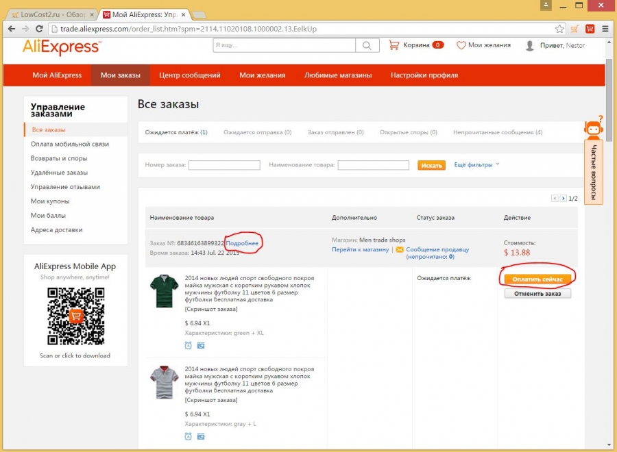Go to the next orders page arrow
Viewport: 617px width, 452px height.
(563, 198)
